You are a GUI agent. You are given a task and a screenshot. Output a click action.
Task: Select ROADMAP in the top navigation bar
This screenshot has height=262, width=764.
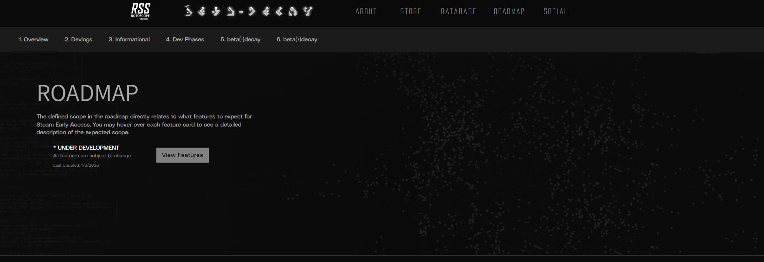pos(509,11)
